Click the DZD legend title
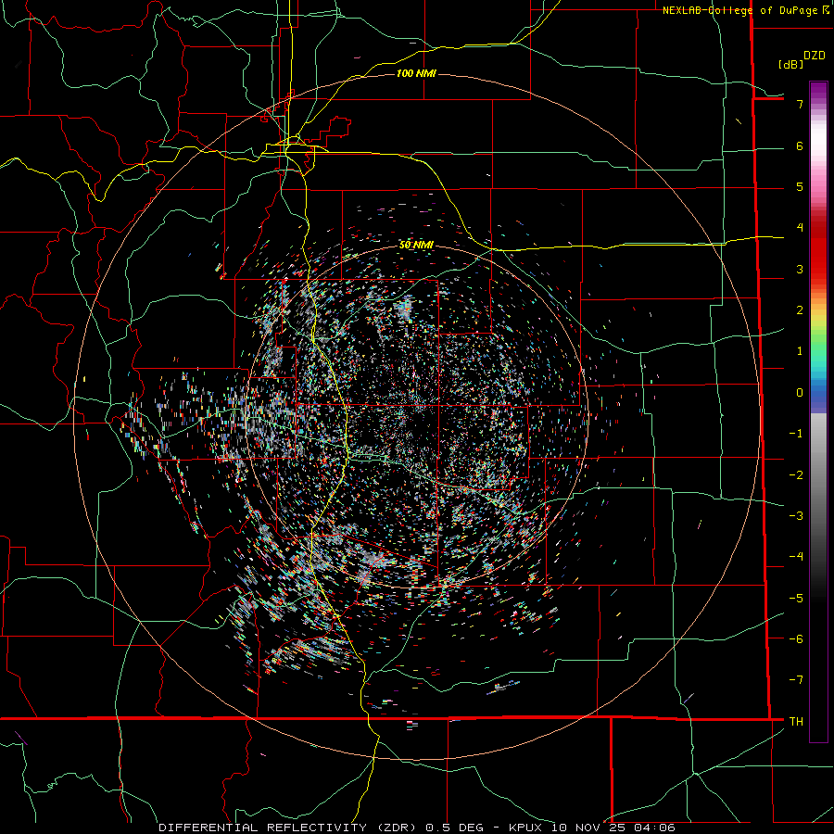 (x=815, y=56)
